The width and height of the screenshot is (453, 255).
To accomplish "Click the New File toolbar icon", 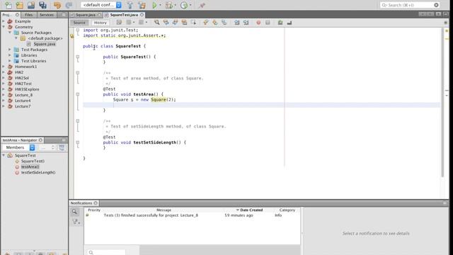I will pos(8,5).
